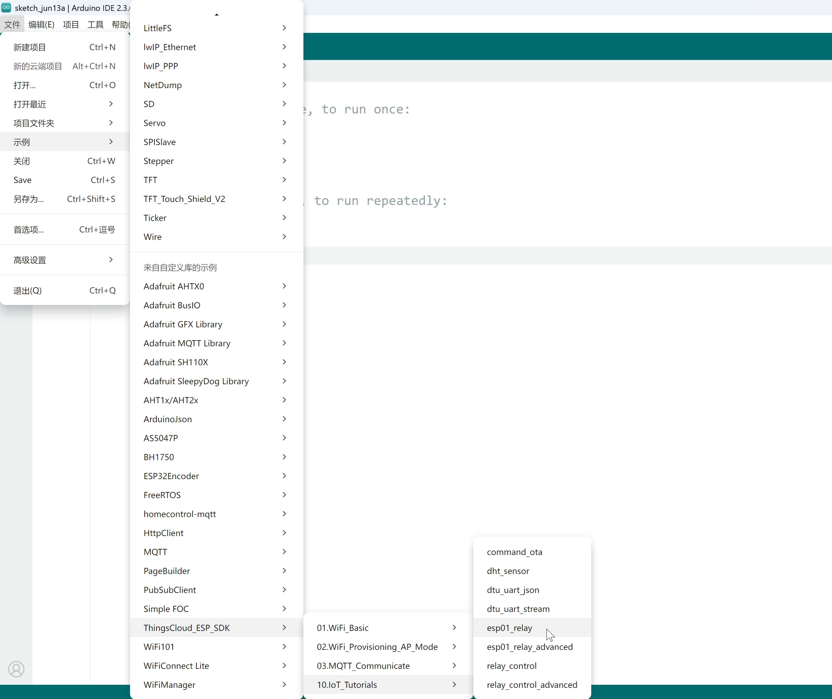Choose 新的云端项目 menu entry
Screen dimensions: 832x699
(65, 66)
